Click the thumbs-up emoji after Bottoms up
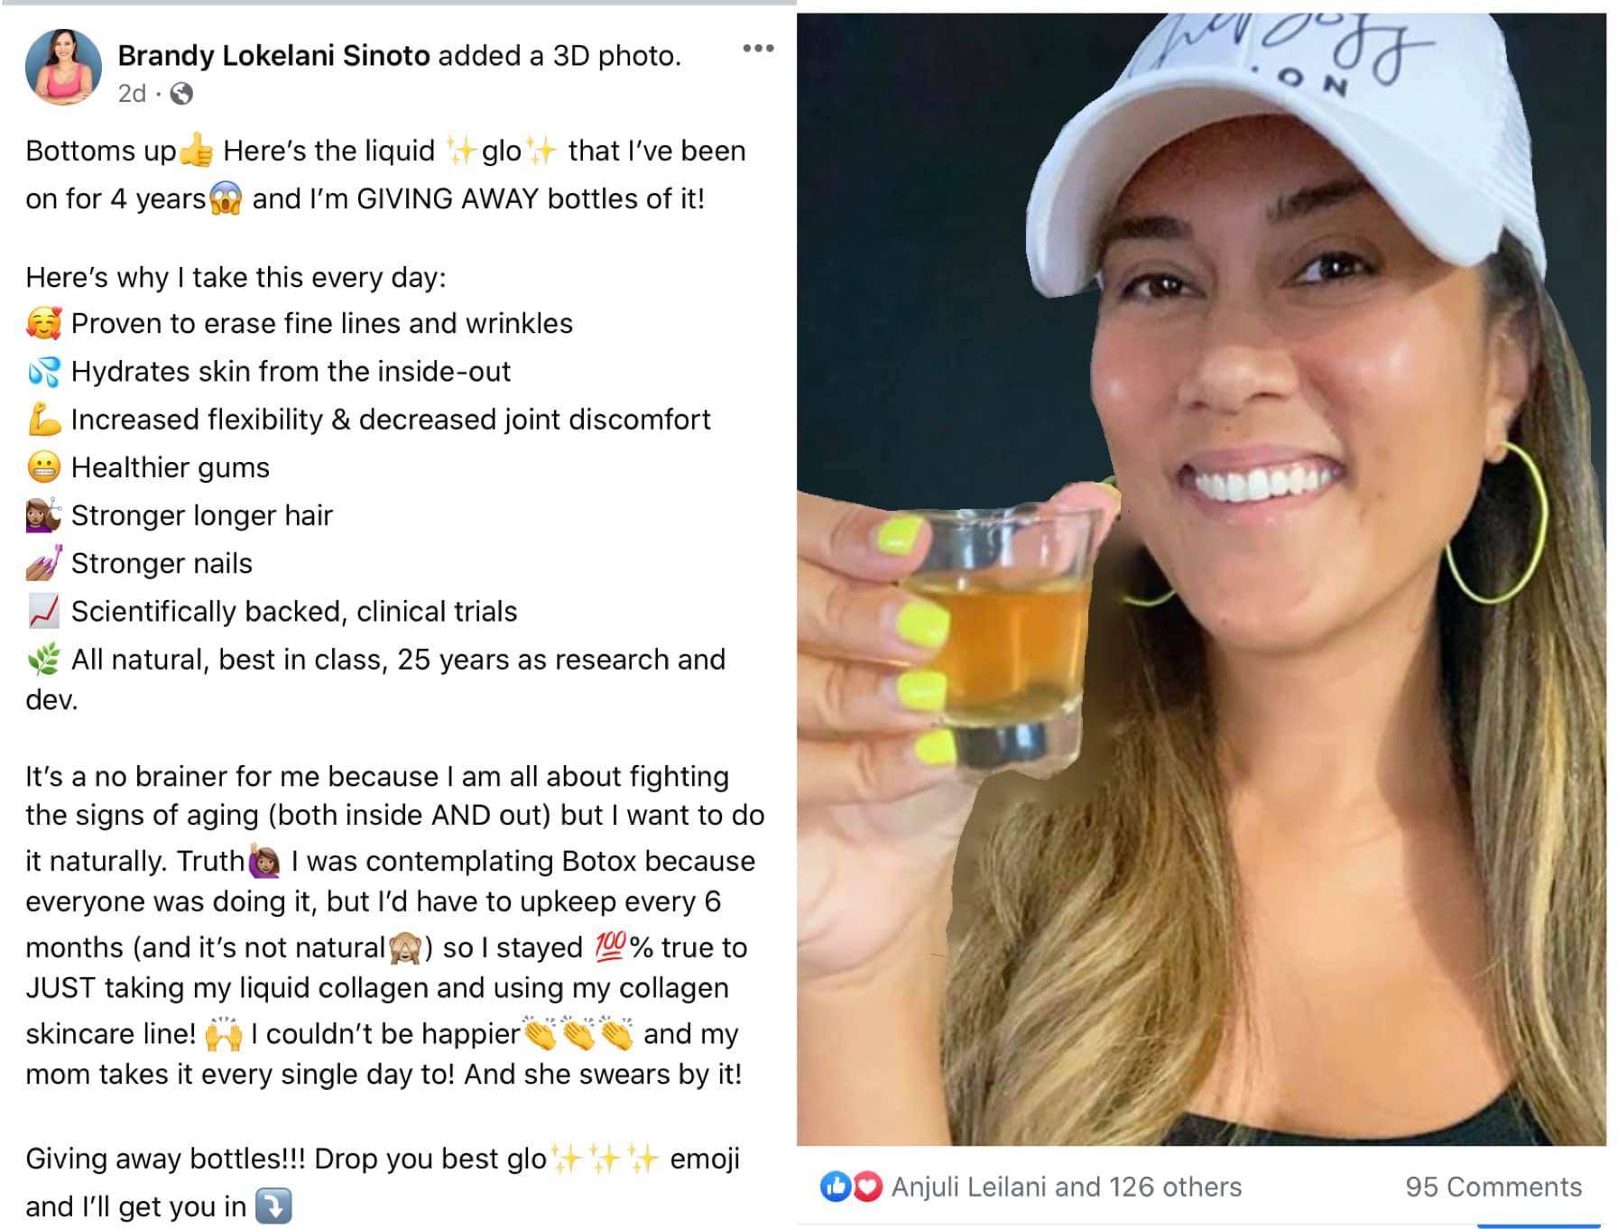This screenshot has height=1229, width=1618. 196,150
